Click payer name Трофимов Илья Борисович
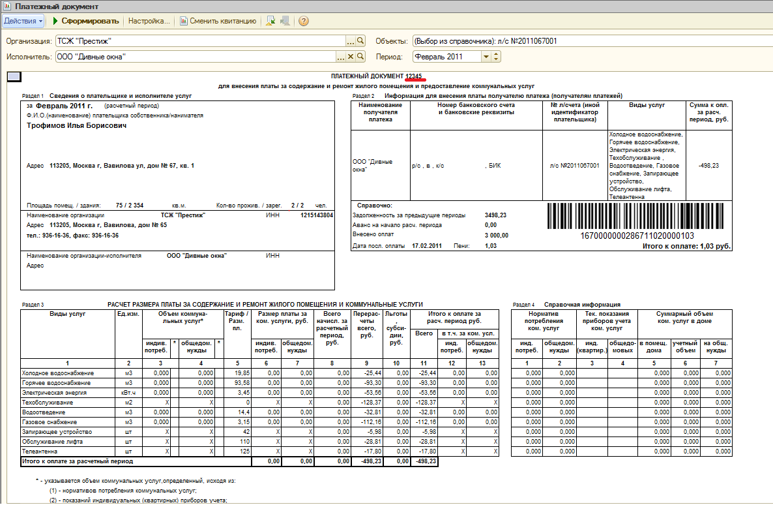 (x=76, y=125)
